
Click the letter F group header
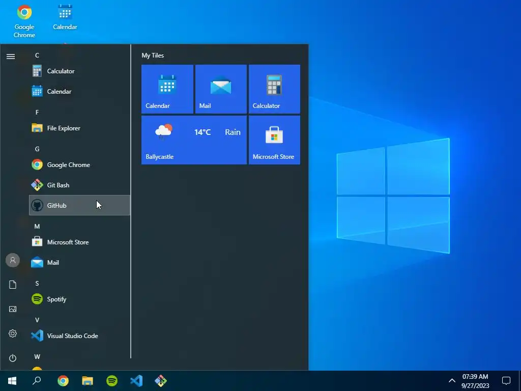37,113
